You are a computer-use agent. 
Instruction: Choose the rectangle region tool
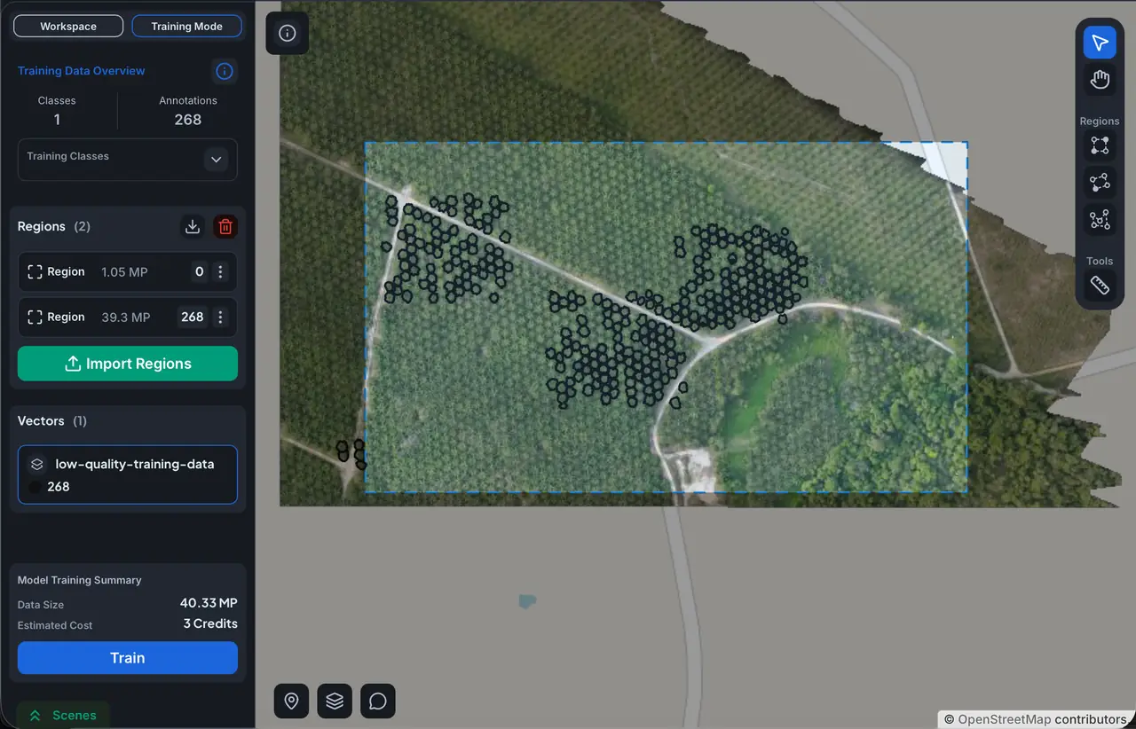[x=1100, y=145]
